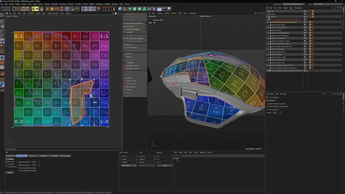Enable the Soft Selection checkbox

(x=267, y=110)
